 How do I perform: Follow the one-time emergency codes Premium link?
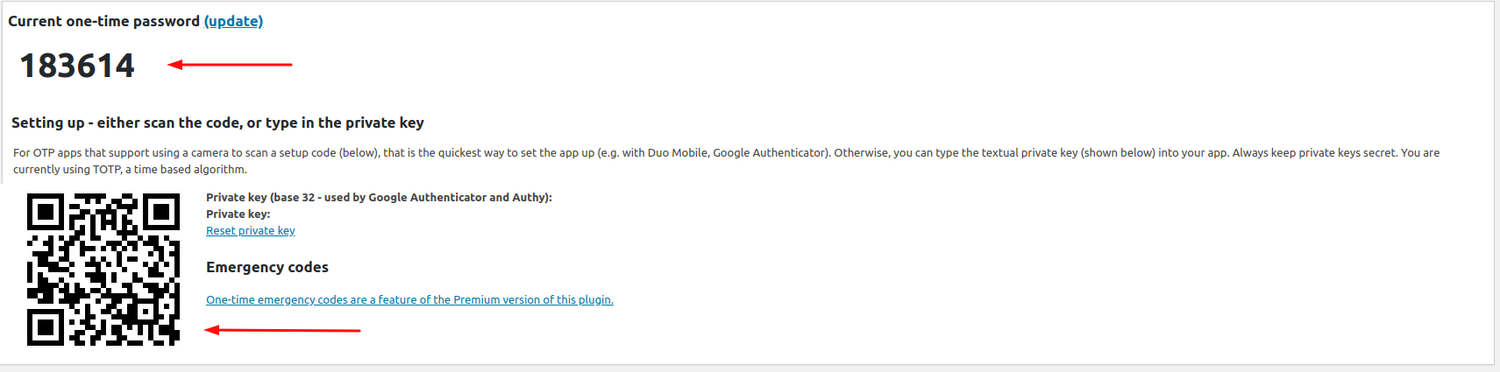(x=409, y=299)
